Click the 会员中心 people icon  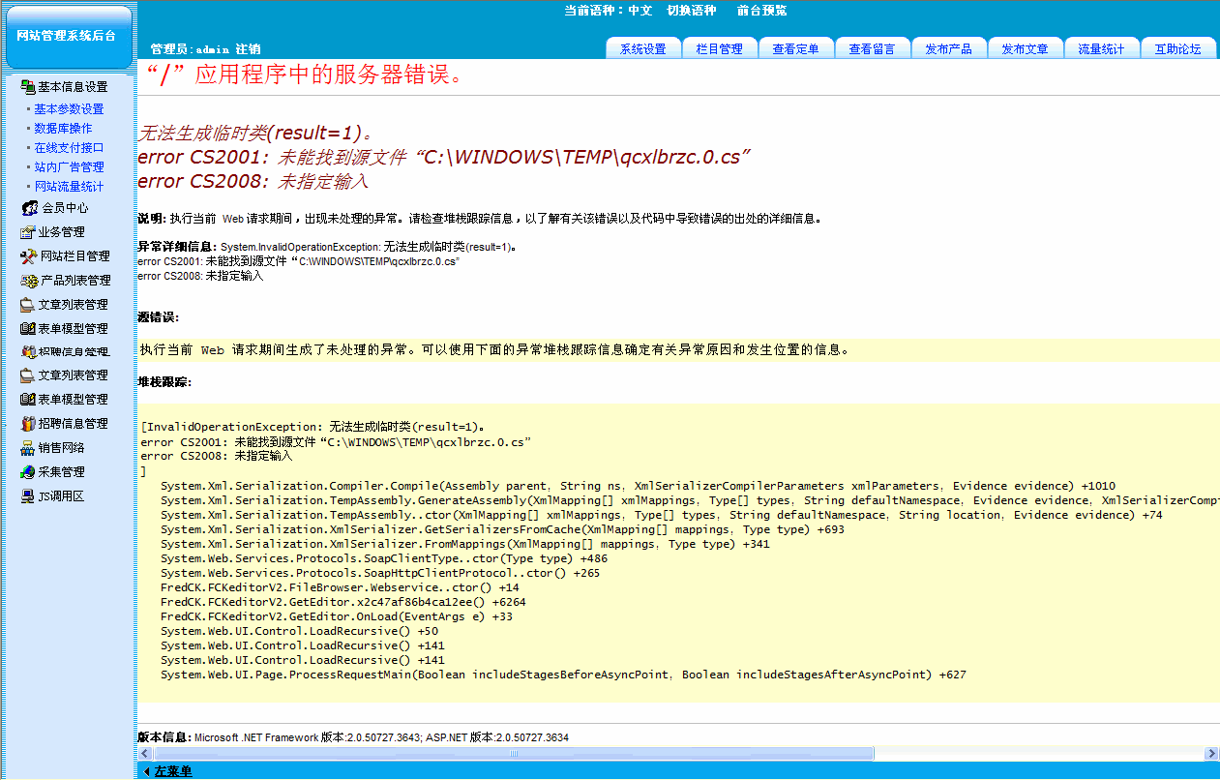pyautogui.click(x=30, y=208)
